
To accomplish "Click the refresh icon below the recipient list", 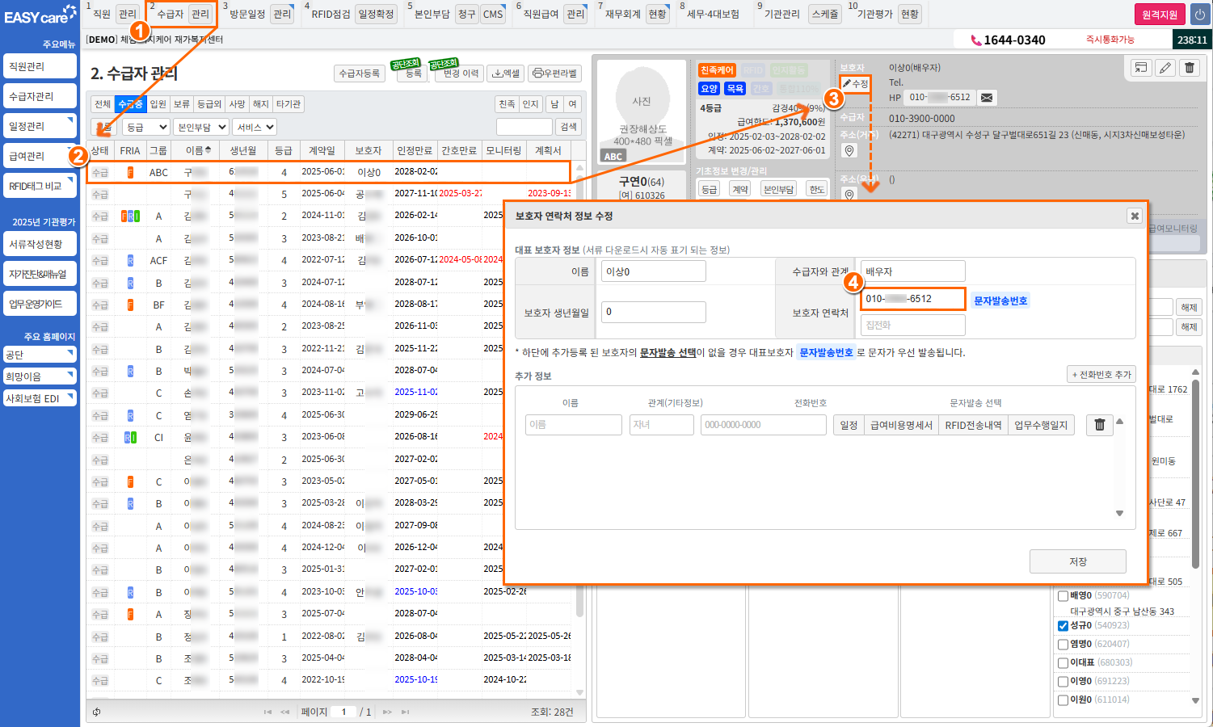I will point(97,712).
